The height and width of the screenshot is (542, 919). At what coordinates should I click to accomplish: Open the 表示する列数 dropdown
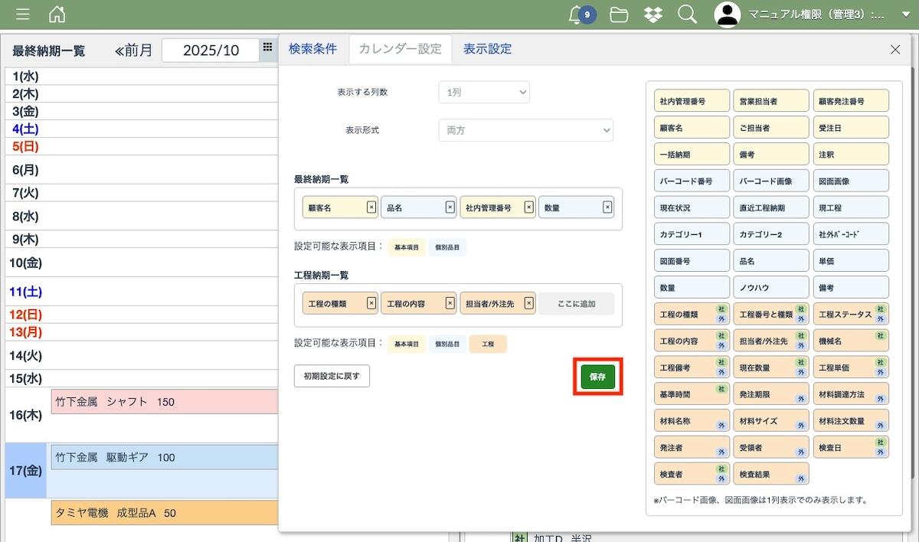pos(484,92)
